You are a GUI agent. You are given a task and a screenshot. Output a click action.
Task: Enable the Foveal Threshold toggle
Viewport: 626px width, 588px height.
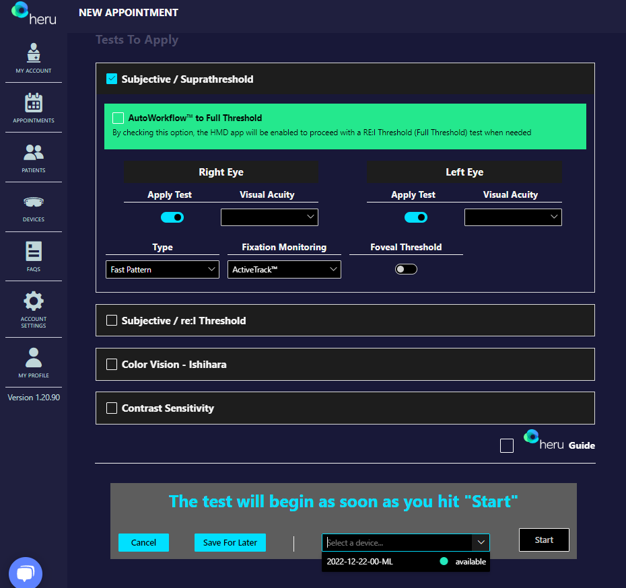[x=406, y=269]
